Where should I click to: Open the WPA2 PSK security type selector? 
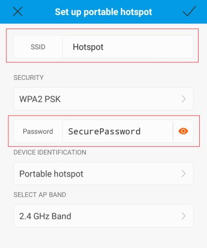[103, 99]
